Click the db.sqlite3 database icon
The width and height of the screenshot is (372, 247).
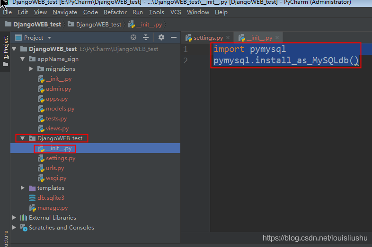tap(32, 198)
